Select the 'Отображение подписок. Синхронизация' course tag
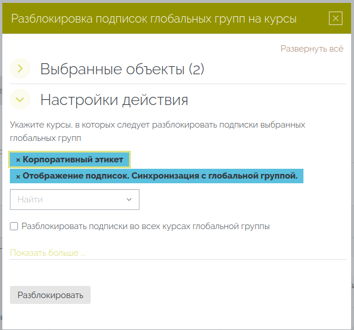The height and width of the screenshot is (330, 354). (160, 176)
